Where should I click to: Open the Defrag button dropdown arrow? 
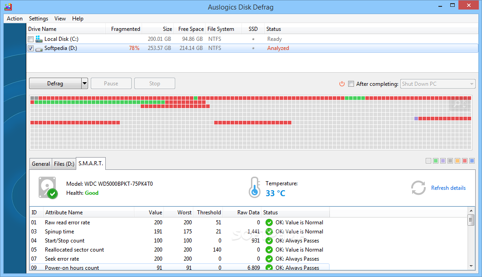(x=84, y=83)
